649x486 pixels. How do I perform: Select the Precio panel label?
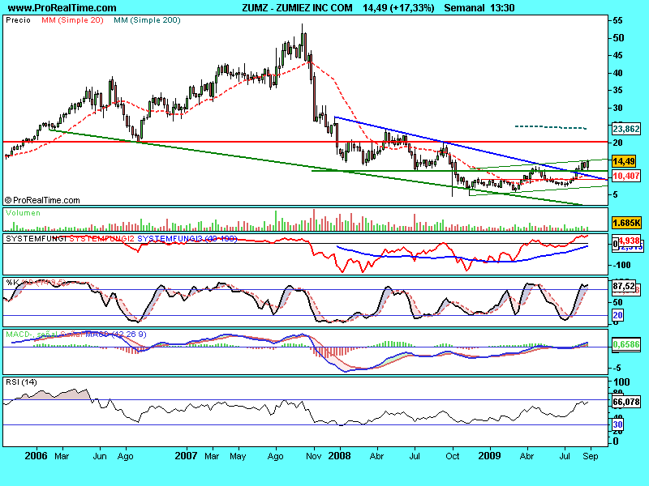point(18,20)
